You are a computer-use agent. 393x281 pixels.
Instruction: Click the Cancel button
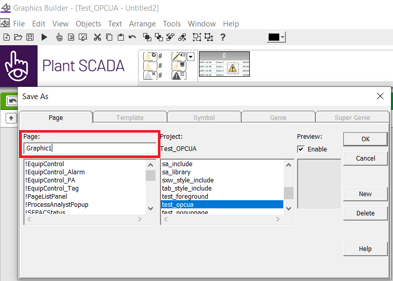366,159
